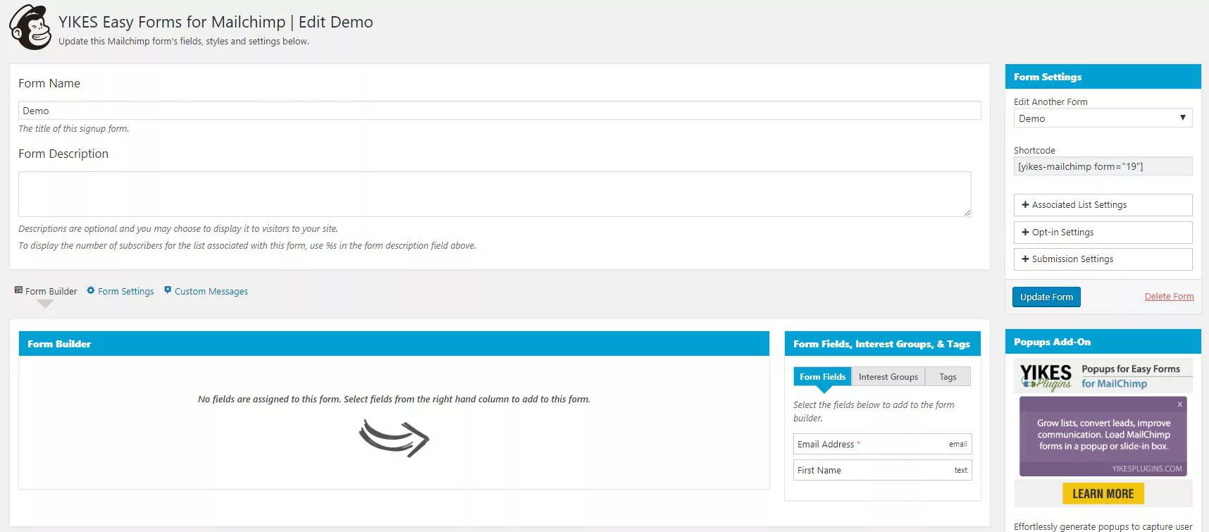The width and height of the screenshot is (1209, 532).
Task: Click the Form Name input field
Action: (500, 111)
